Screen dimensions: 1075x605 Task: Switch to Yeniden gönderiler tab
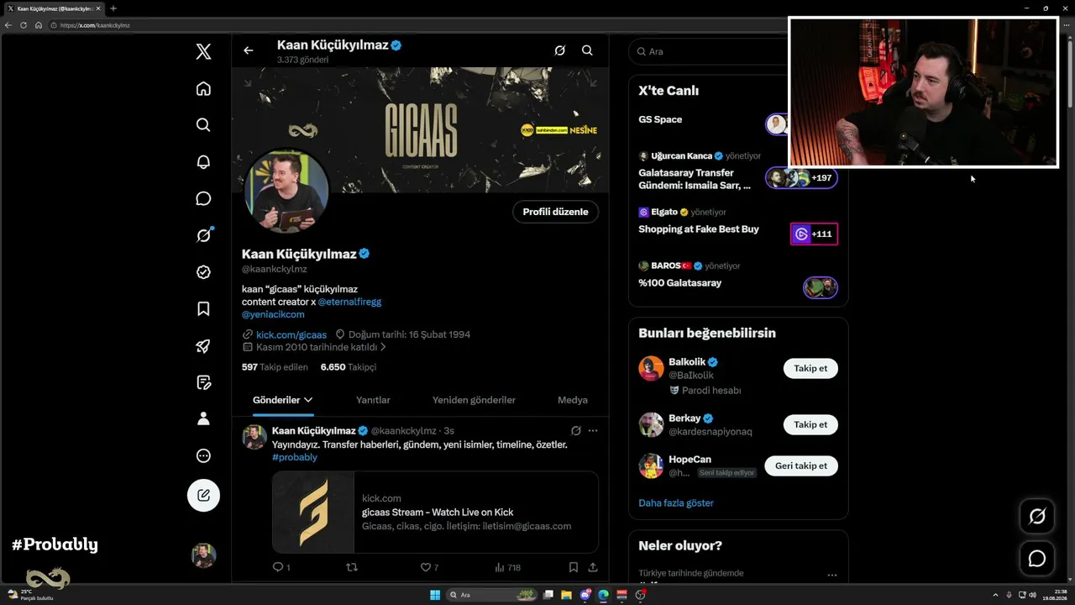point(474,400)
